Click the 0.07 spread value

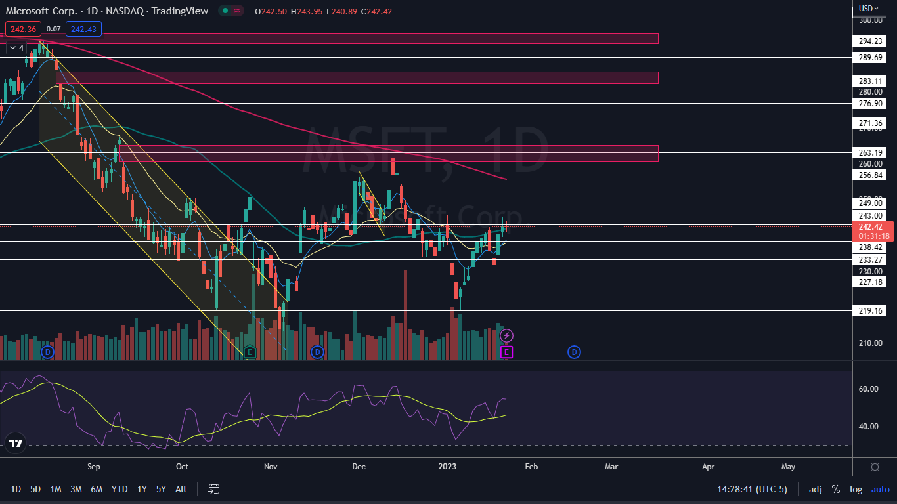click(54, 29)
